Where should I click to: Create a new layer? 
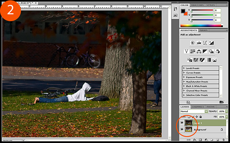(217, 140)
